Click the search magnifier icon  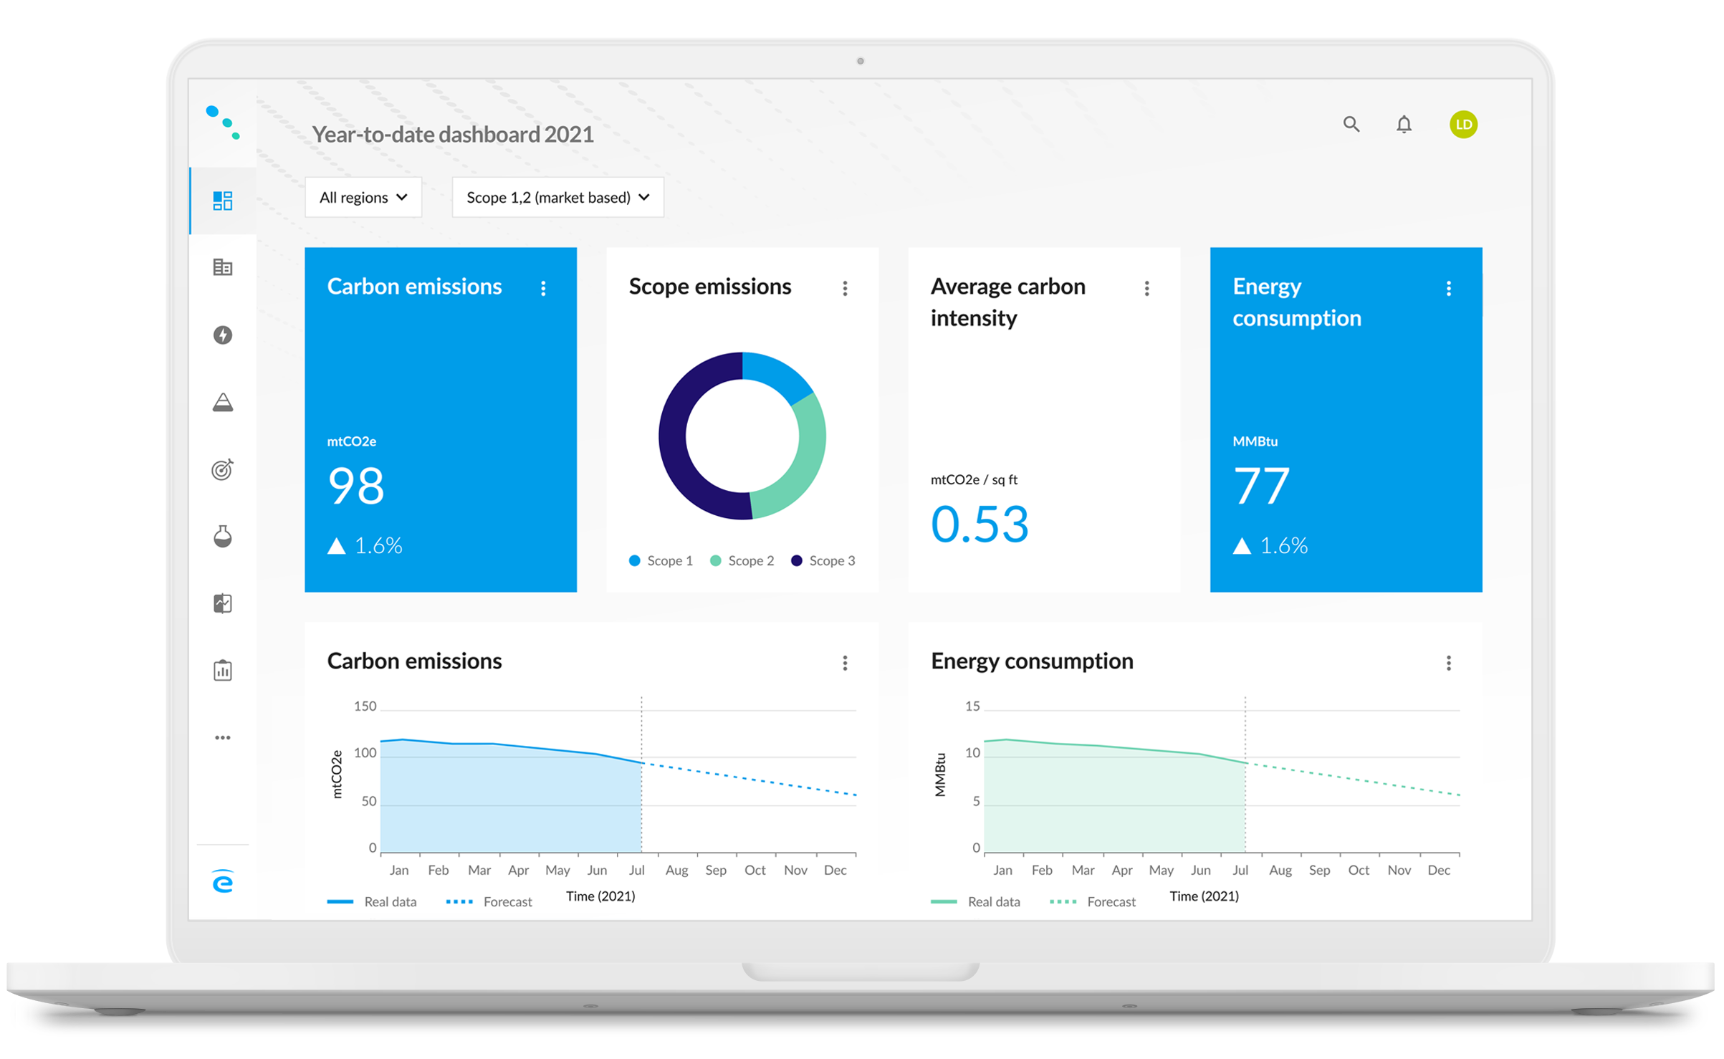pyautogui.click(x=1351, y=124)
